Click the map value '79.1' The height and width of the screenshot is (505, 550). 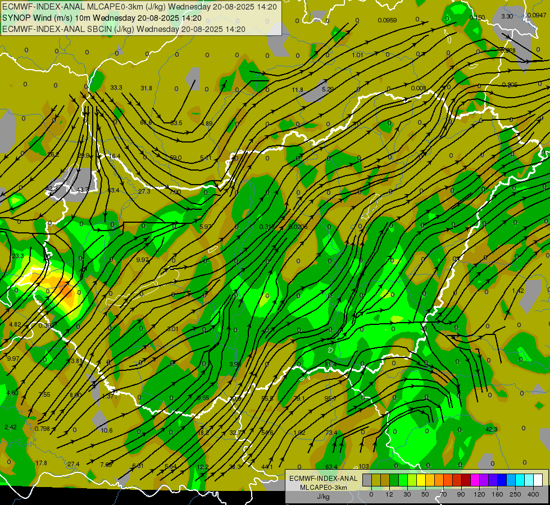tap(299, 398)
